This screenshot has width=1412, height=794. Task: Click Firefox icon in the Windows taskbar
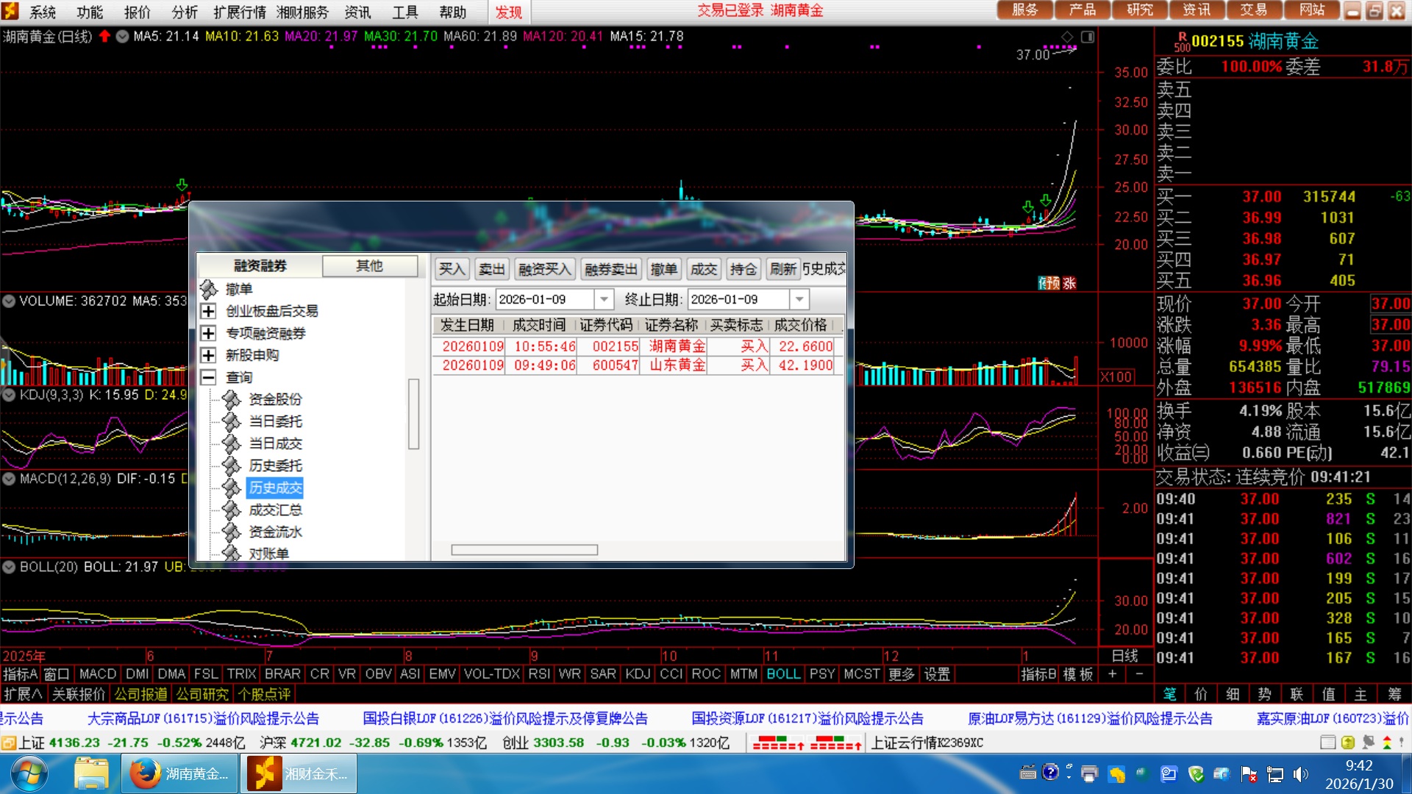pos(145,773)
